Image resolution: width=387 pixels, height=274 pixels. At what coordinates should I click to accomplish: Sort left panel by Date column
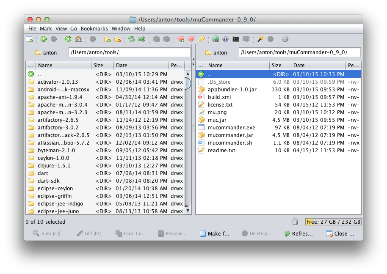pos(141,65)
